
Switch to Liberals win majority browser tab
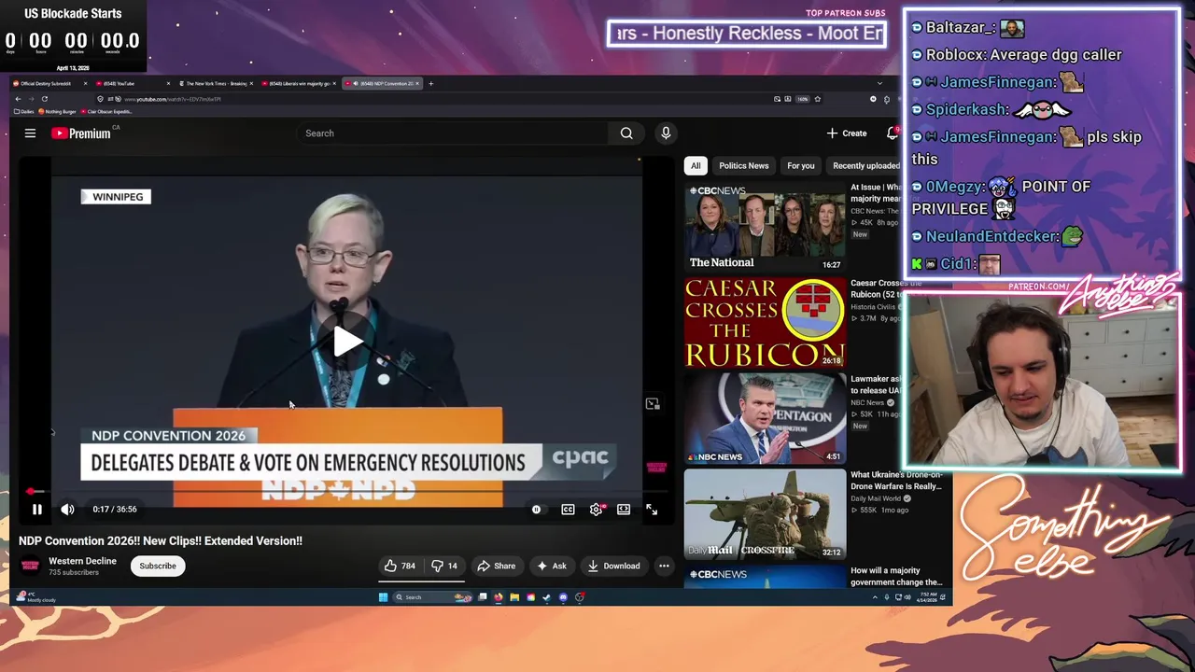[x=298, y=83]
